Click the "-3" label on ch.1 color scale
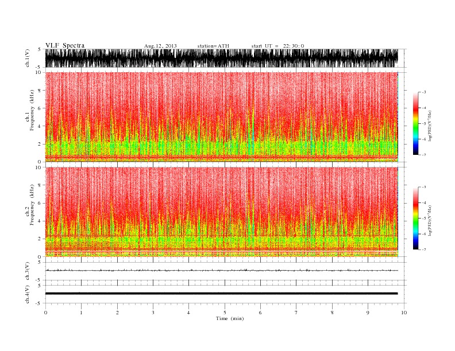The image size is (455, 351). 423,92
